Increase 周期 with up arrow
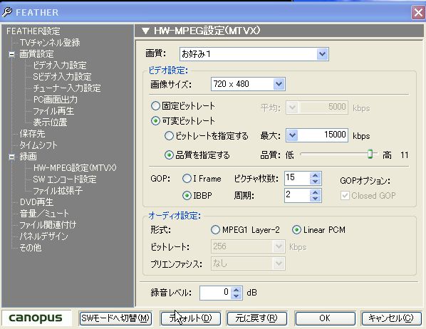426x329 pixels. pos(315,192)
